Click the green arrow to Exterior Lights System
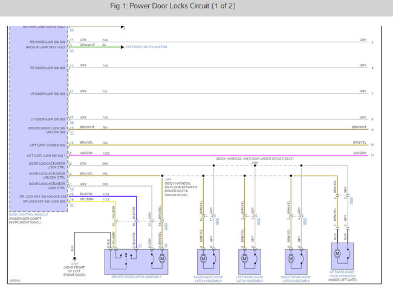Screen dimensions: 393x294 [122, 46]
